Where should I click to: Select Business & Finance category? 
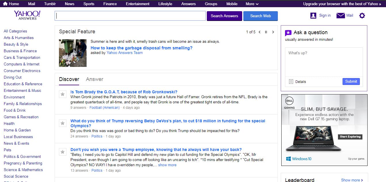click(x=20, y=51)
